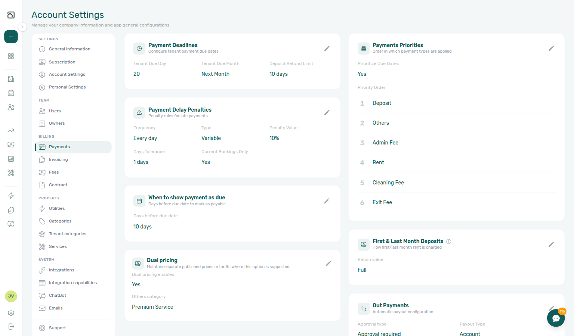Click info icon beside First & Last Month Deposits
Image resolution: width=574 pixels, height=336 pixels.
point(449,242)
